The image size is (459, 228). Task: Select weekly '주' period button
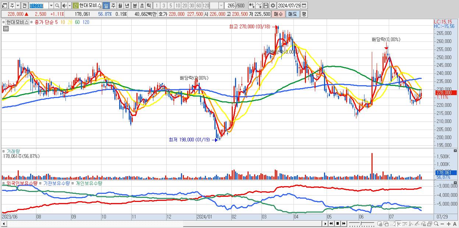point(113,6)
